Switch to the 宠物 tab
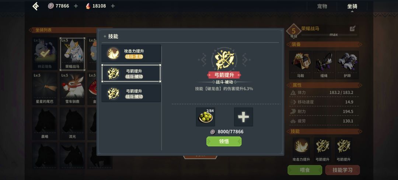Image resolution: width=398 pixels, height=180 pixels. pyautogui.click(x=322, y=6)
